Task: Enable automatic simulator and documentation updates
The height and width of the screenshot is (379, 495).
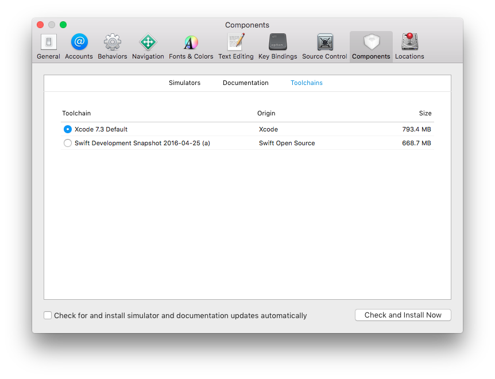Action: (x=48, y=315)
